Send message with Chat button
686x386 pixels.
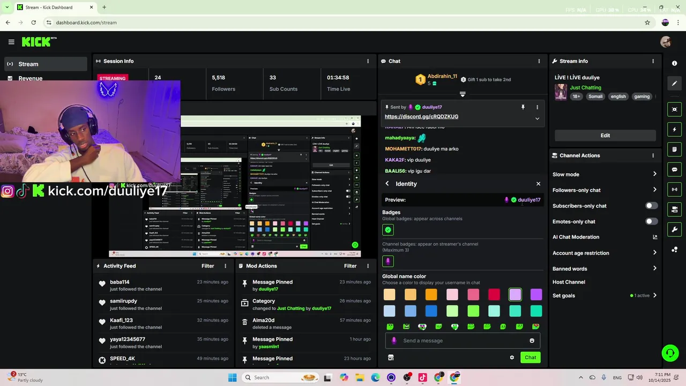click(x=530, y=358)
